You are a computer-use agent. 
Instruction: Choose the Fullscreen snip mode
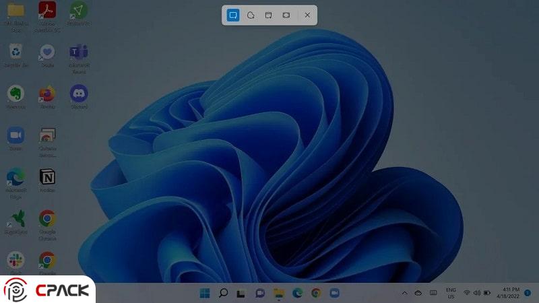(x=286, y=15)
